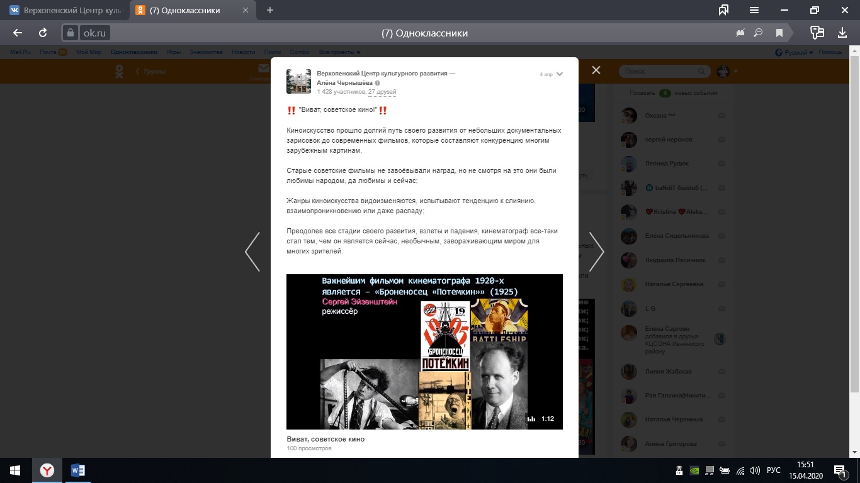Message Людмила Пасичнюк via envelope icon

[x=721, y=260]
